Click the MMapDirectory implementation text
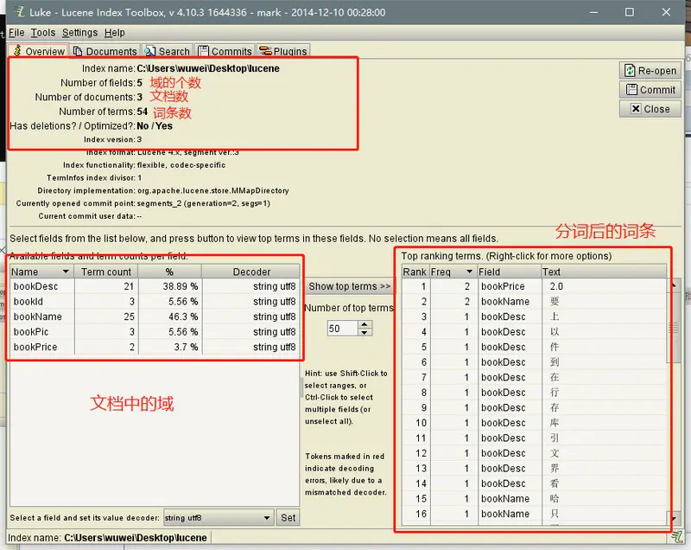Screen dimensions: 691x550 pyautogui.click(x=212, y=190)
